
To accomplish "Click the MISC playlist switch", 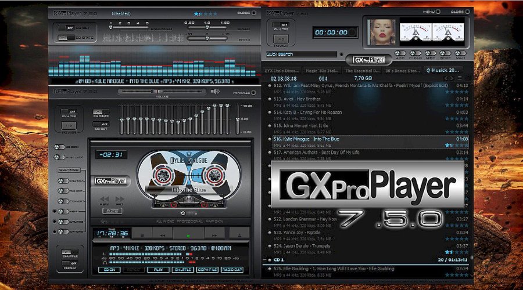I will 430,53.
